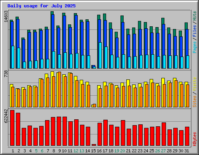Click green day label 26 on the x-axis

click(x=157, y=151)
